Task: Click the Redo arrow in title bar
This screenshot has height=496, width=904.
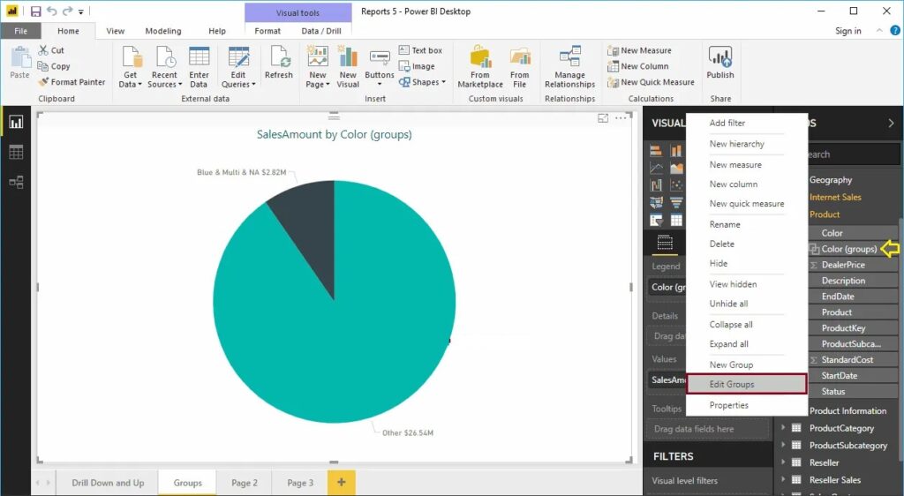Action: click(x=67, y=11)
